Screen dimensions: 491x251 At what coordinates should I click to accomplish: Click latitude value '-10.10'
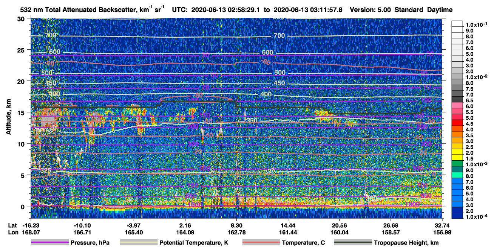(82, 225)
